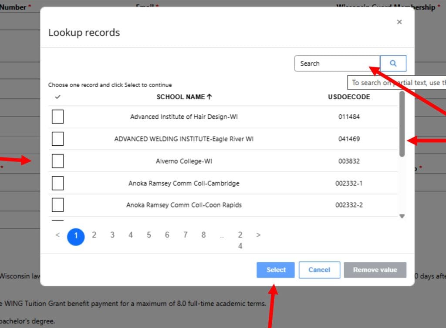
Task: Tick the ADVANCED WELDING INSTITUTE checkbox
Action: (x=57, y=138)
